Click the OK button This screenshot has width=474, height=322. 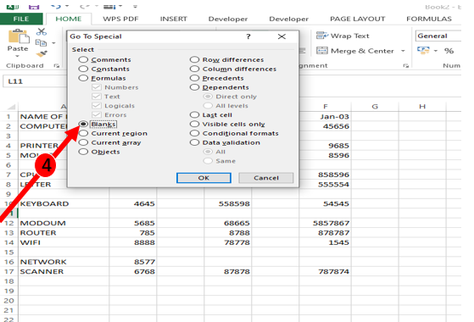pyautogui.click(x=204, y=178)
